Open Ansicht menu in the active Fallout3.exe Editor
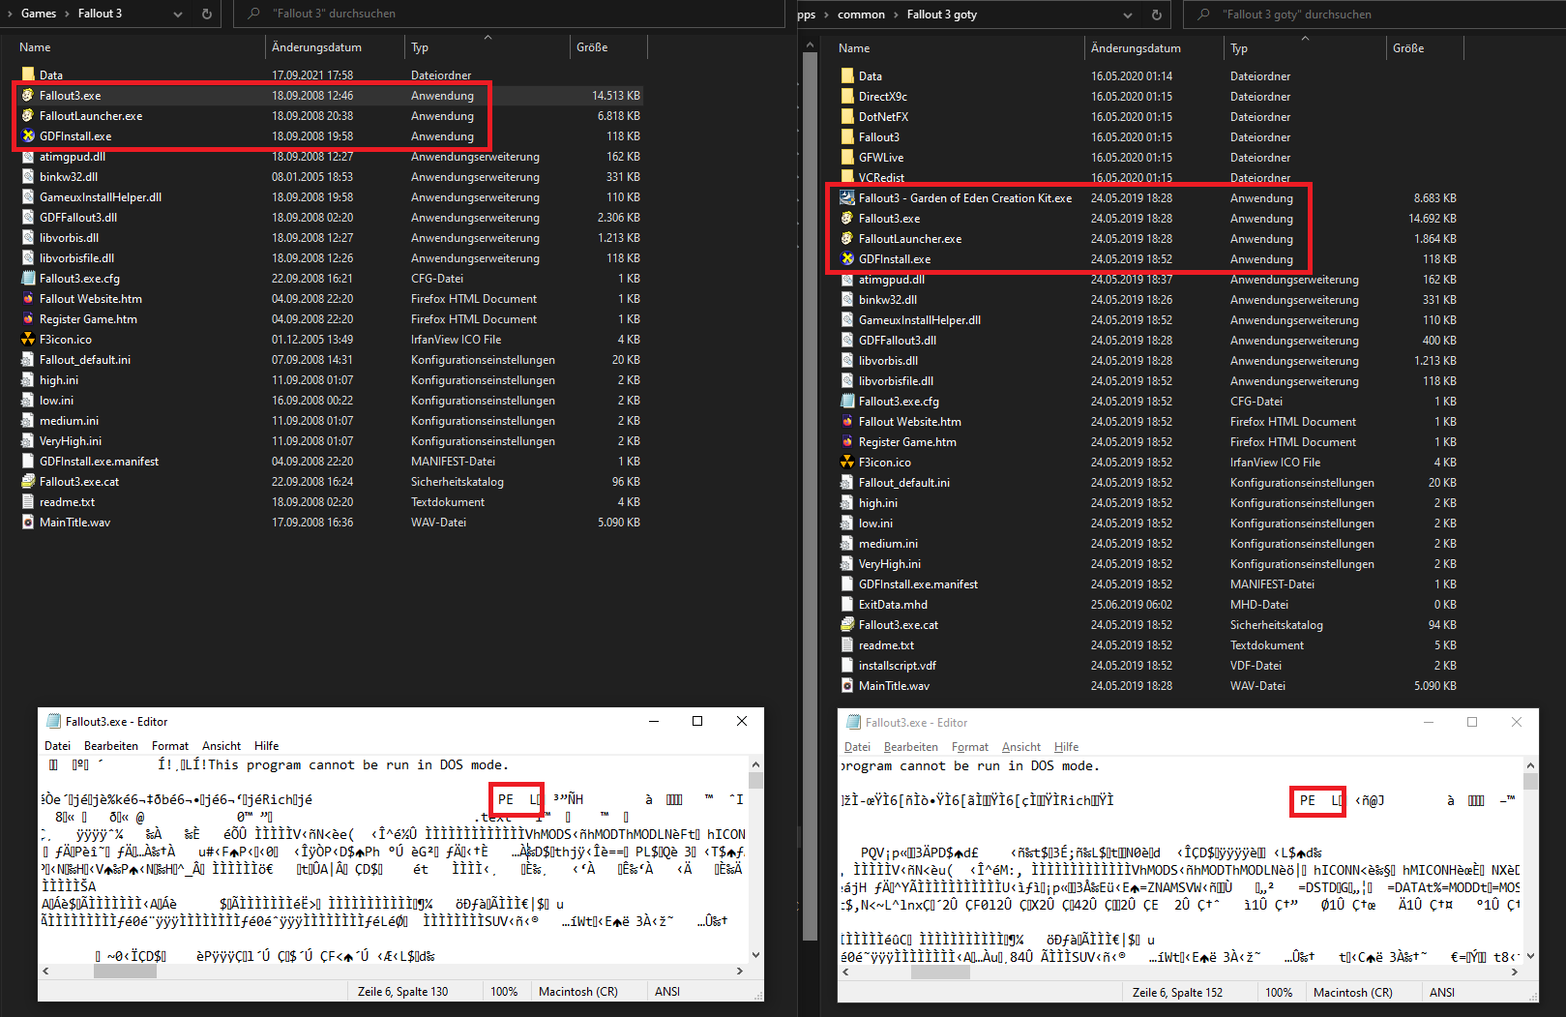This screenshot has height=1017, width=1566. point(222,745)
